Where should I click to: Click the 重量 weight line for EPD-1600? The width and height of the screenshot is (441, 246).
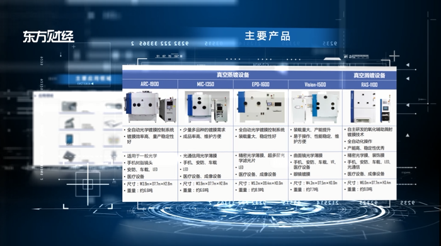(251, 190)
